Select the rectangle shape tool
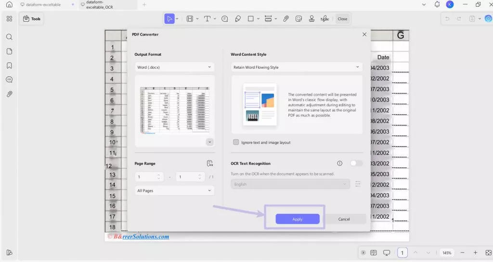The height and width of the screenshot is (262, 493). click(x=250, y=19)
